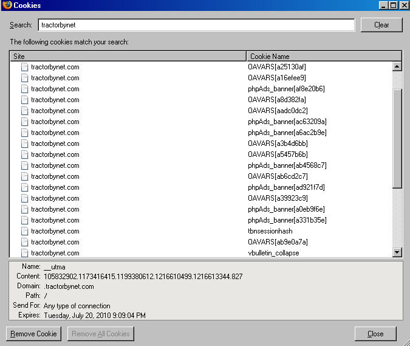Click page icon beside OAVARS[a3b4d6bb] row
The image size is (410, 346).
click(x=24, y=144)
